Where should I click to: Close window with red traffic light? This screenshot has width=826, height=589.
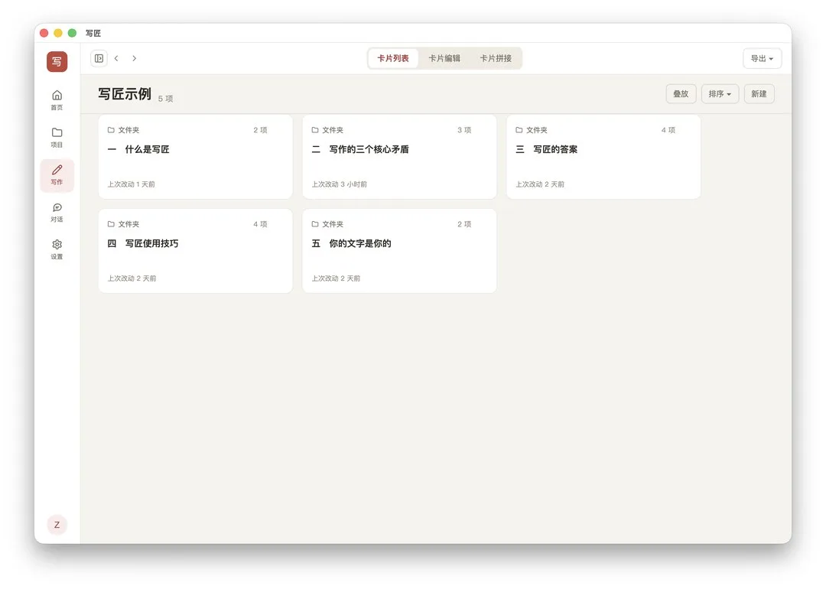click(x=44, y=33)
